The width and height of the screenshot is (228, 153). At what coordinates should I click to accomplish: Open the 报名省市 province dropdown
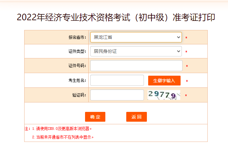[x=136, y=37]
